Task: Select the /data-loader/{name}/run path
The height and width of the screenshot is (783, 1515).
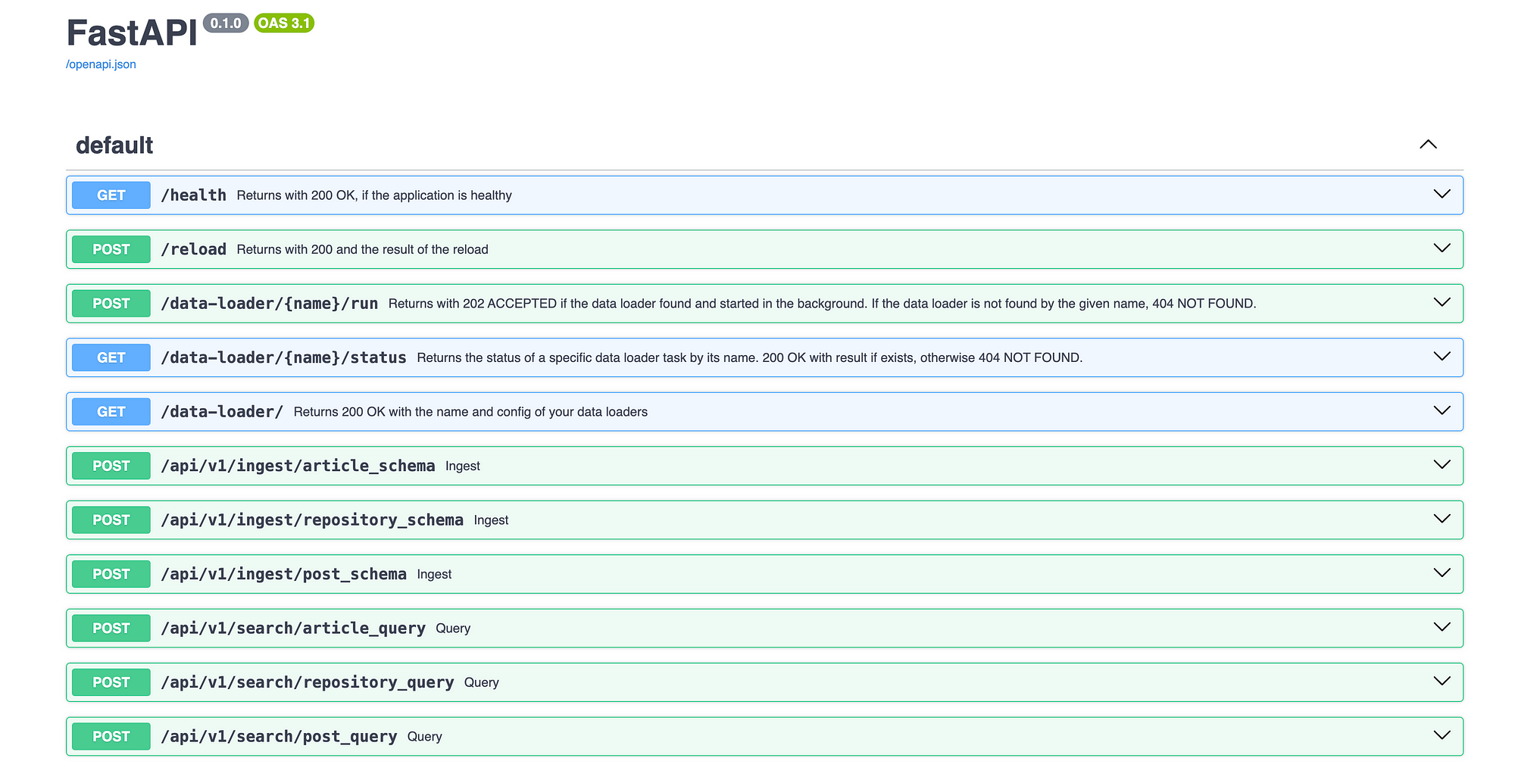Action: click(x=270, y=304)
